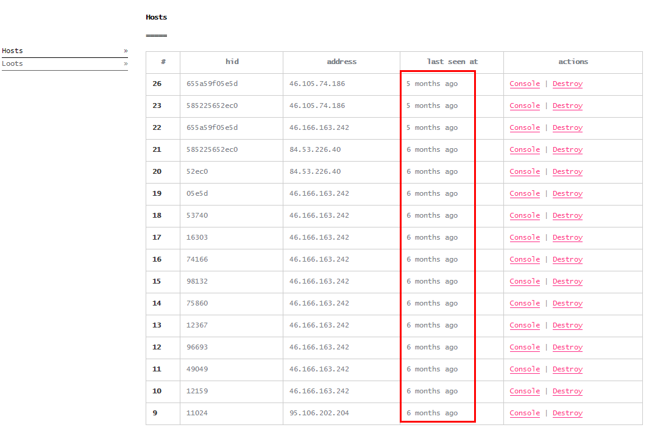Viewport: 649px width, 433px height.
Task: Click the hid column header
Action: point(232,62)
